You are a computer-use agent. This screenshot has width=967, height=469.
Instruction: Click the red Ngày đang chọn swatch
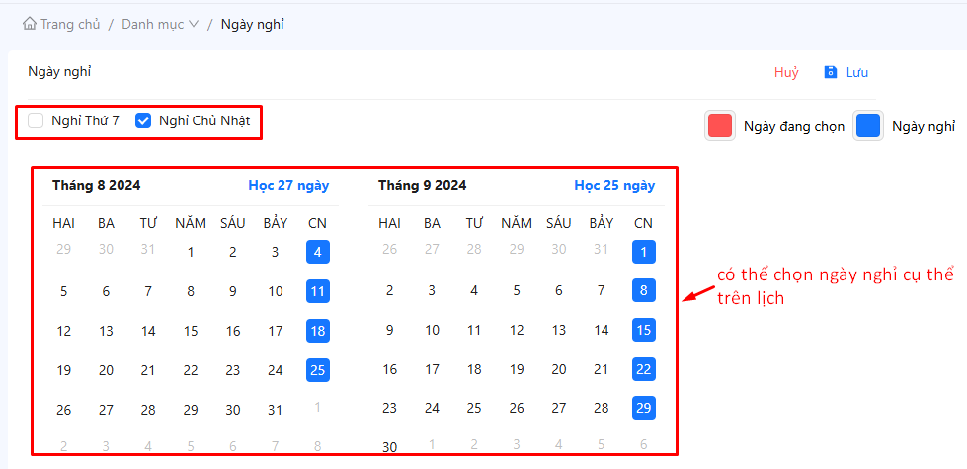(x=720, y=126)
